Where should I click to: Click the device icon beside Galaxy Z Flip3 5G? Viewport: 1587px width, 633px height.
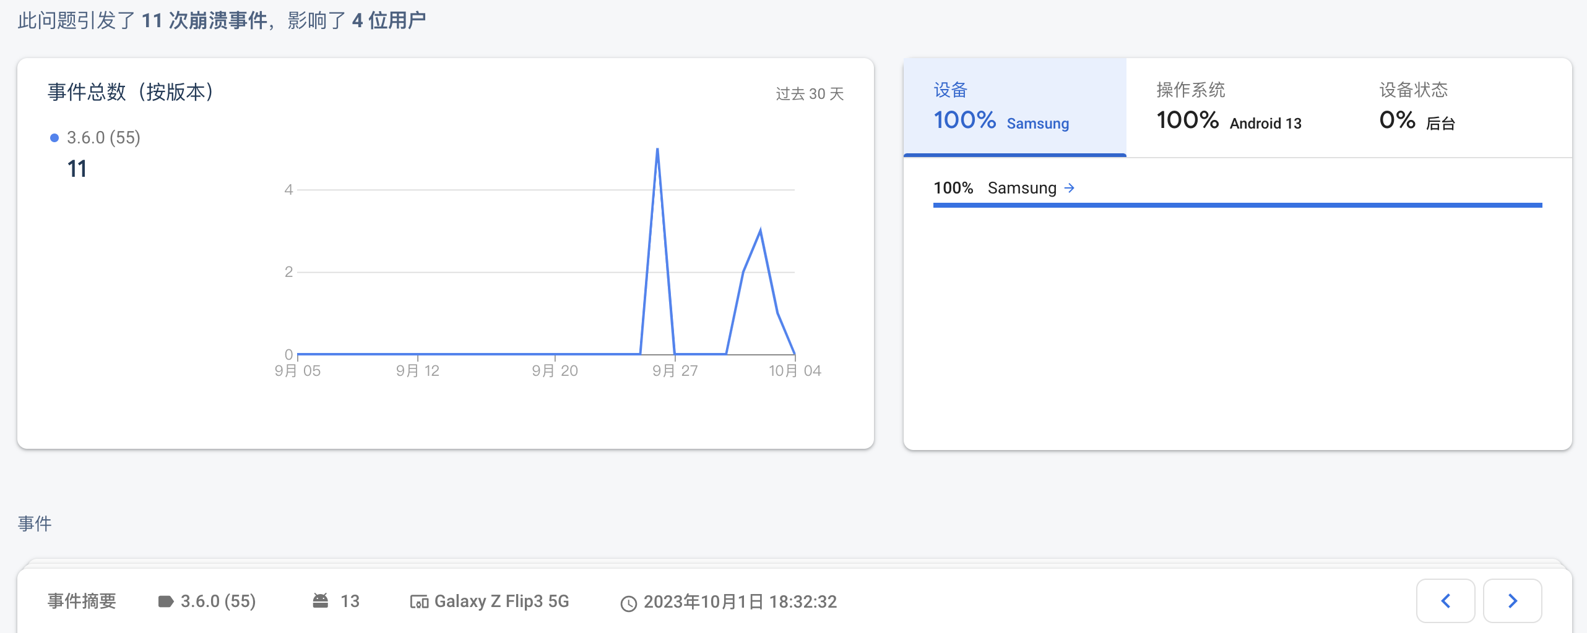click(x=419, y=601)
